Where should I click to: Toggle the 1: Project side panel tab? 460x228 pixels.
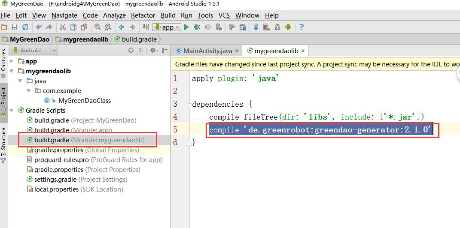point(3,102)
